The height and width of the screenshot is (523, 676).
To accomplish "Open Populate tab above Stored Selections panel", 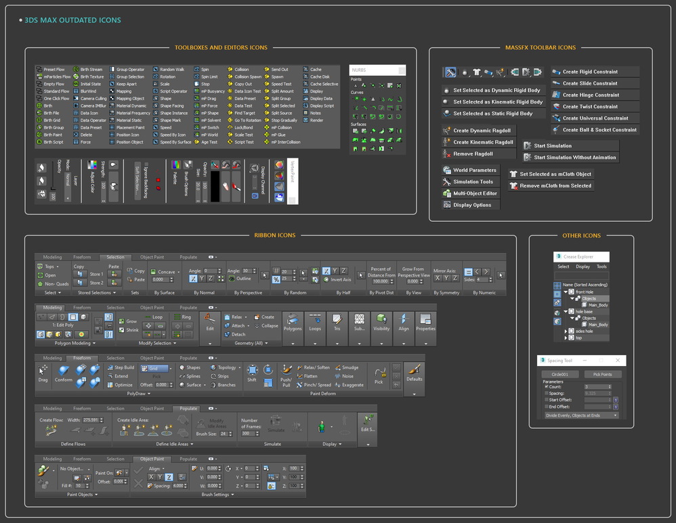I will tap(188, 257).
